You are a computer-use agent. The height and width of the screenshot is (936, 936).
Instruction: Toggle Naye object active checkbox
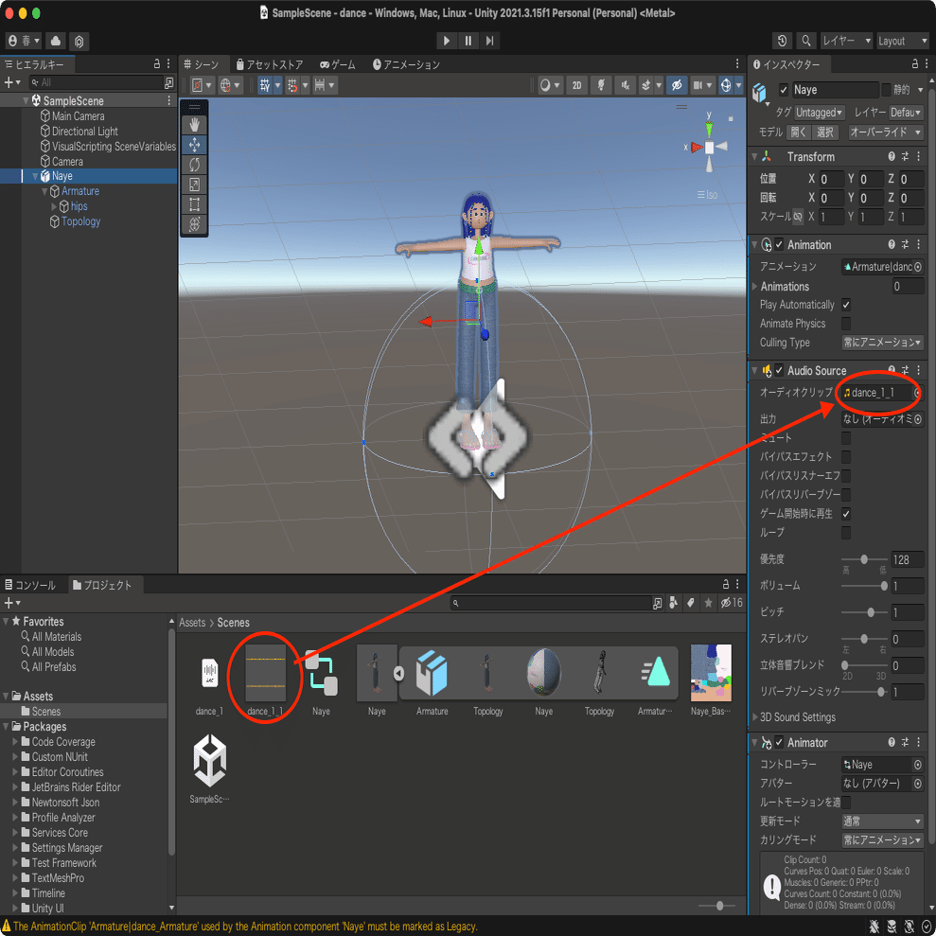(784, 90)
